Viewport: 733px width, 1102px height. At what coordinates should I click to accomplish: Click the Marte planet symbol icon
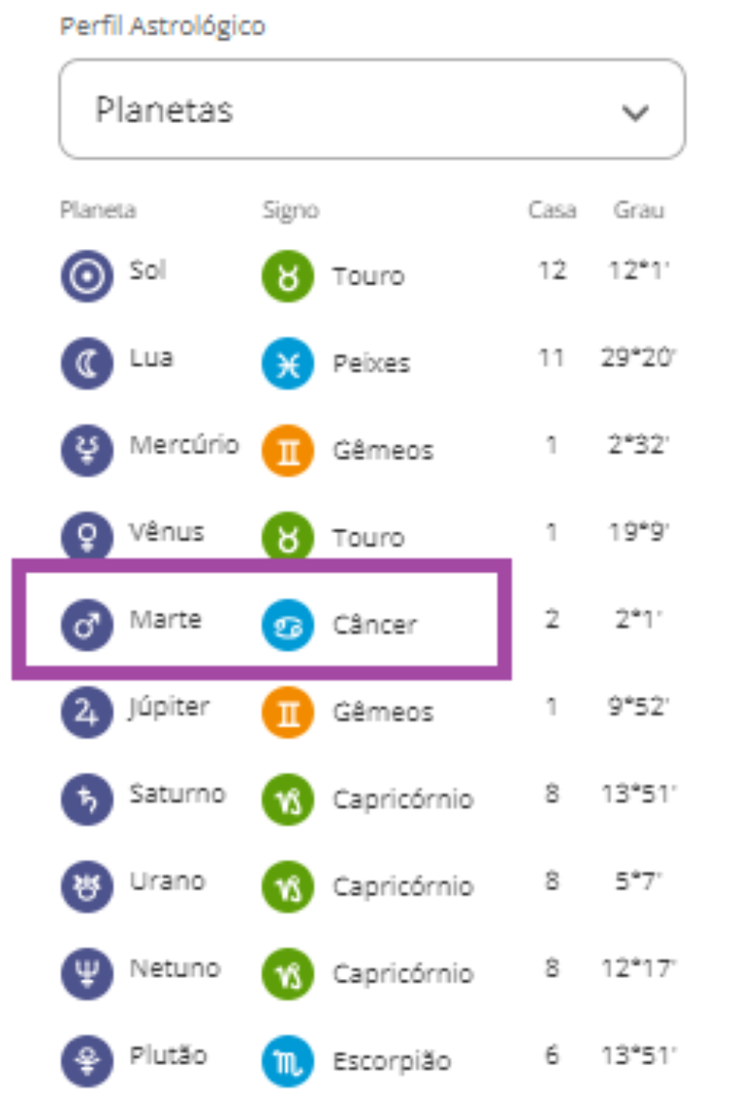87,624
